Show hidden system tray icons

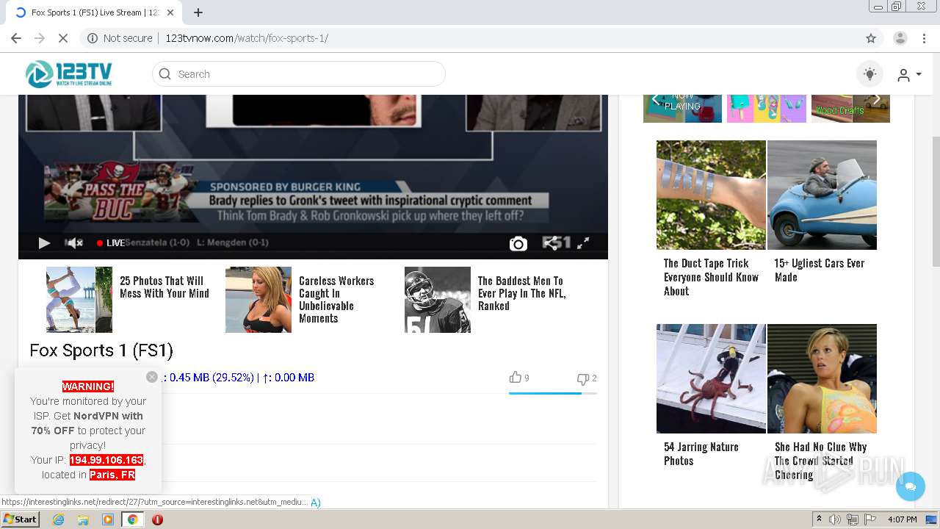pos(819,519)
